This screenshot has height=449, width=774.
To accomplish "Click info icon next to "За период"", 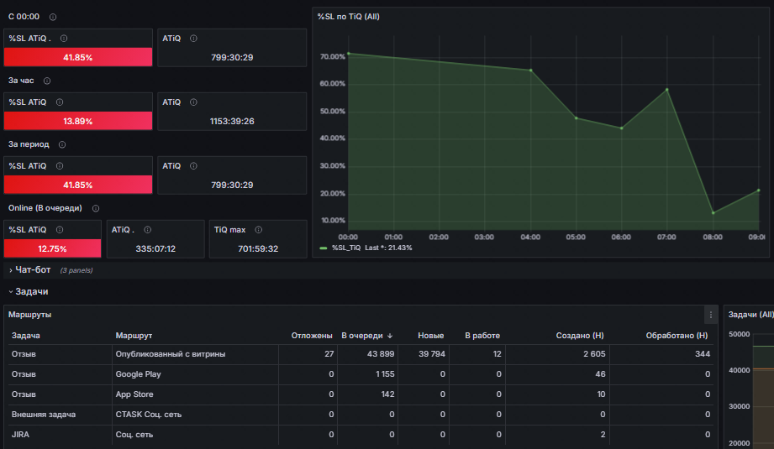I will click(x=62, y=144).
